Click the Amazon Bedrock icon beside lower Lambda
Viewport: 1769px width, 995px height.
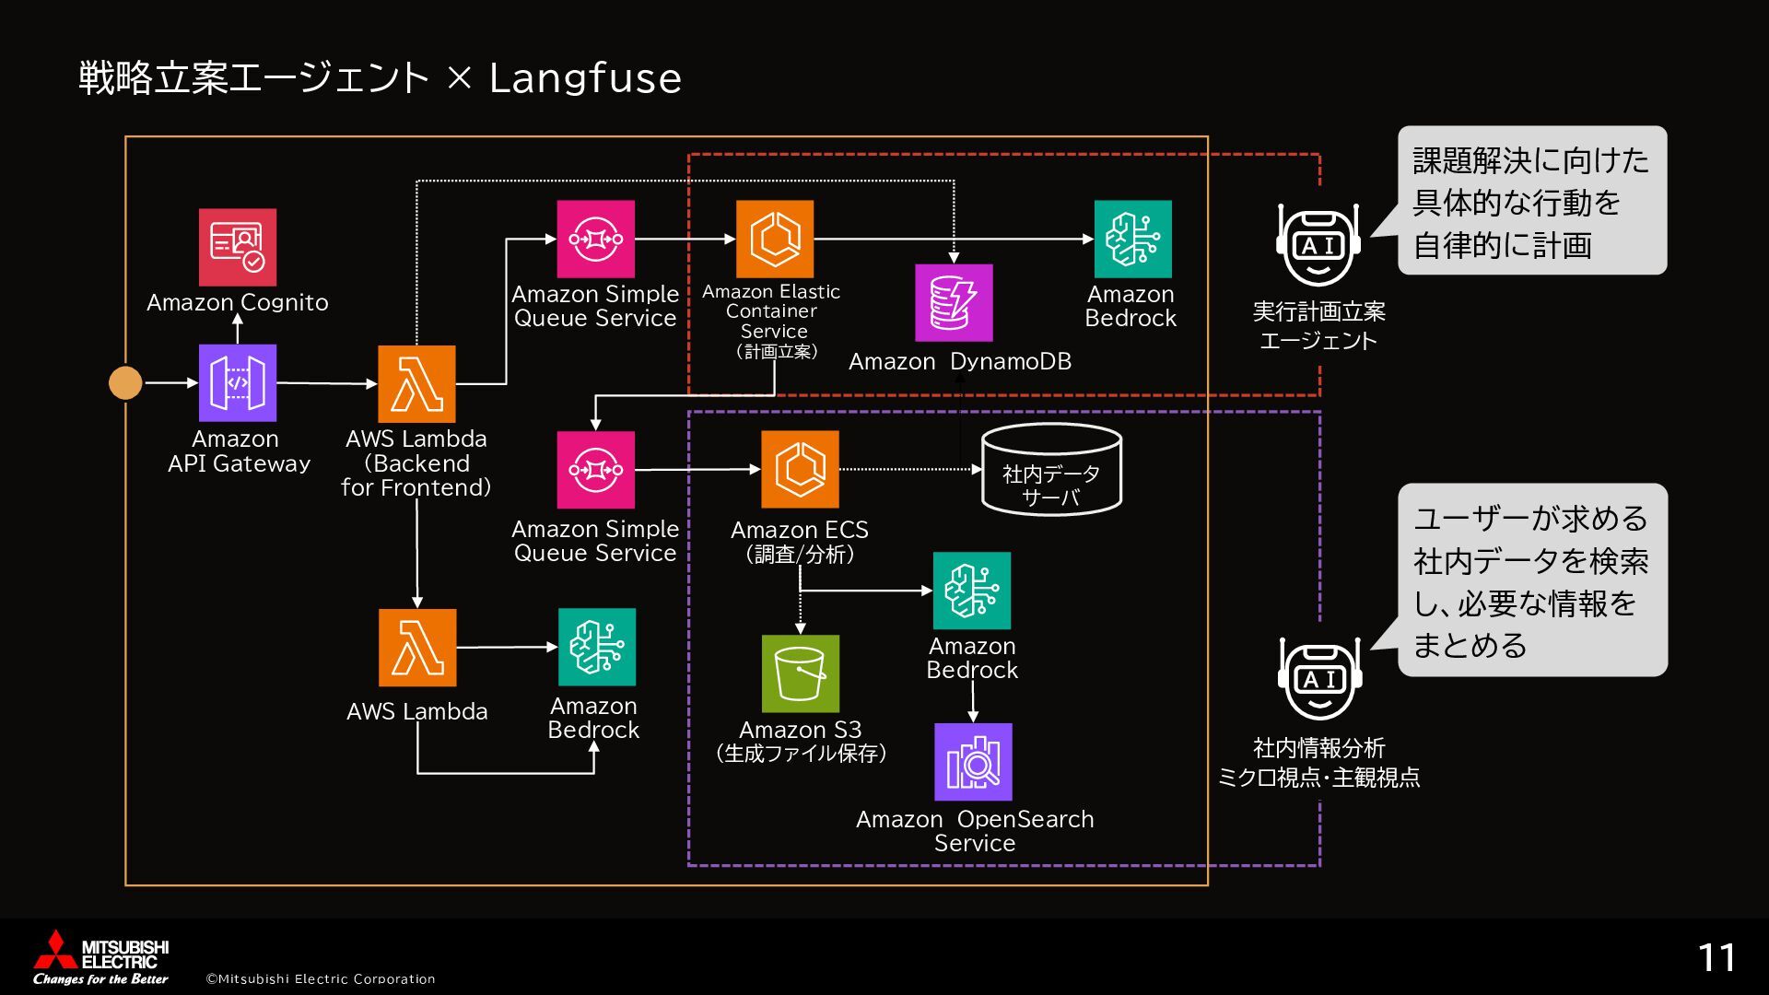pos(597,647)
